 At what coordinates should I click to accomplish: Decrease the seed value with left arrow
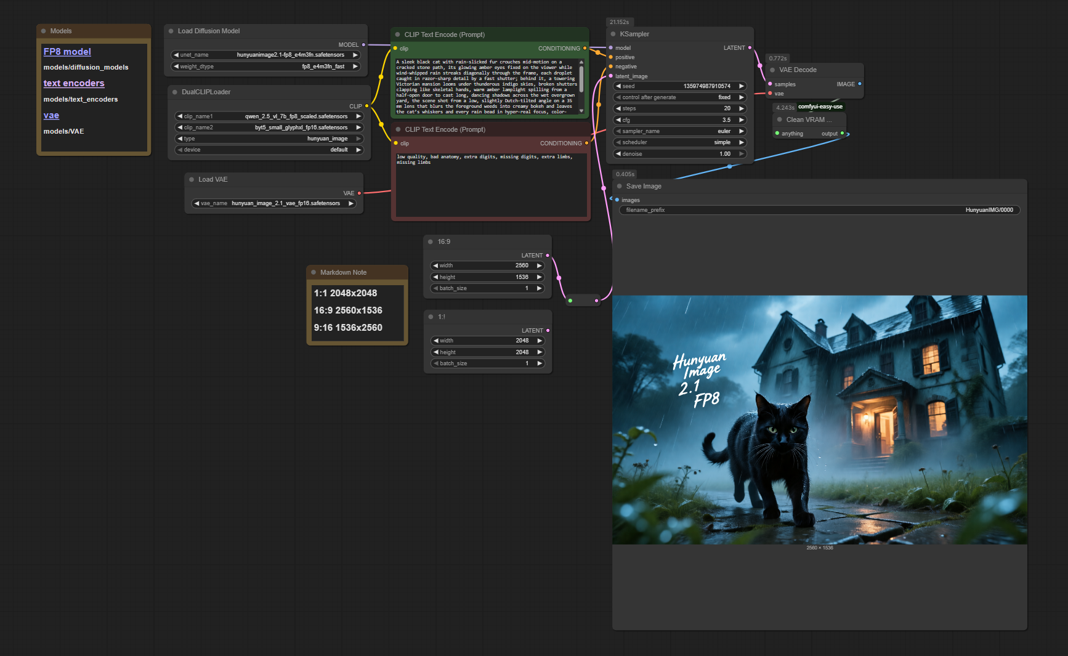(618, 86)
